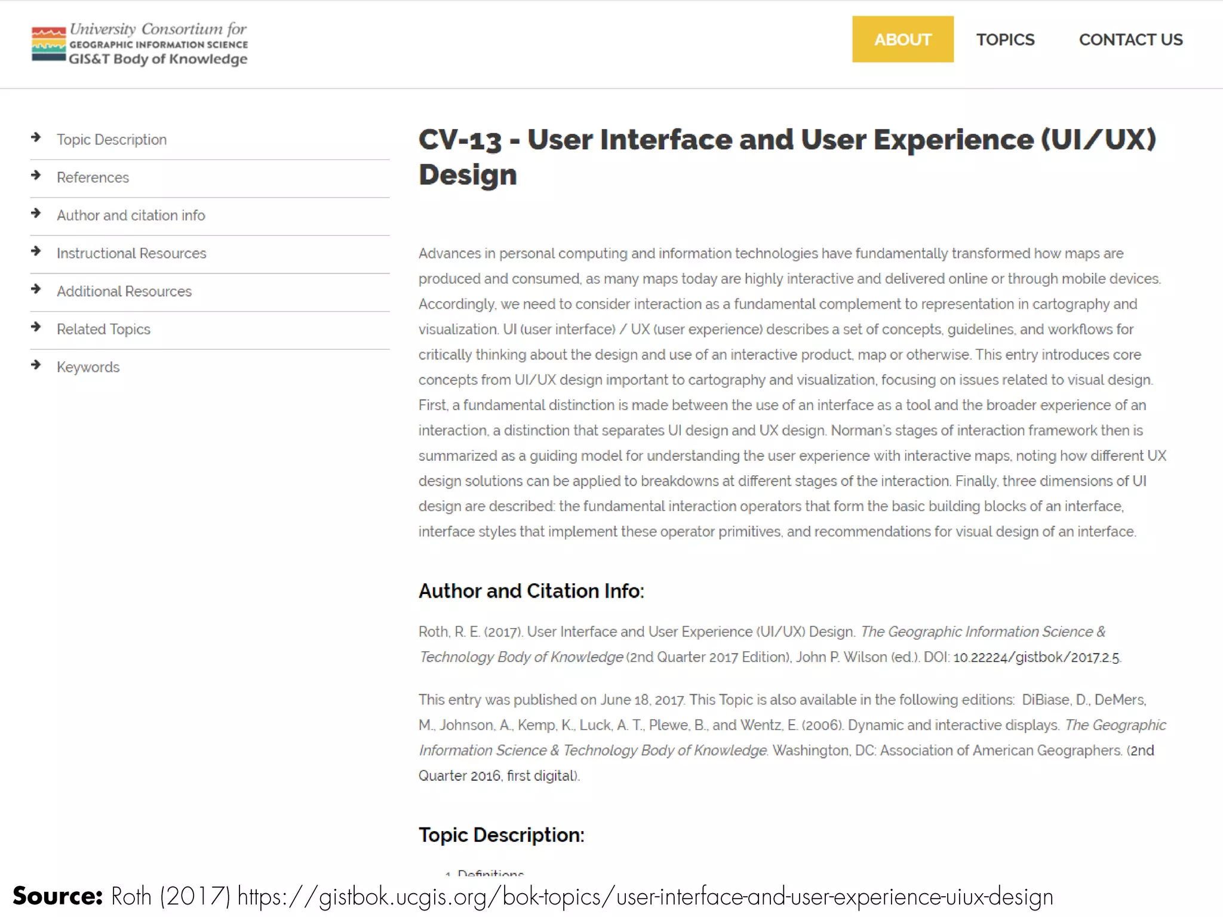Click the UCGIS GIS&T Body of Knowledge logo
Viewport: 1223px width, 917px height.
[x=140, y=44]
